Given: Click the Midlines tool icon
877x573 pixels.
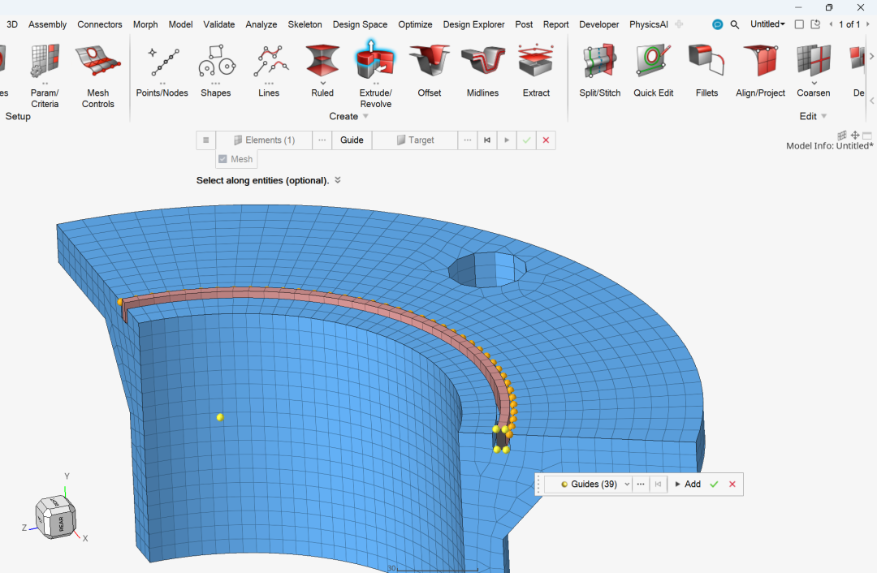Looking at the screenshot, I should click(x=482, y=63).
